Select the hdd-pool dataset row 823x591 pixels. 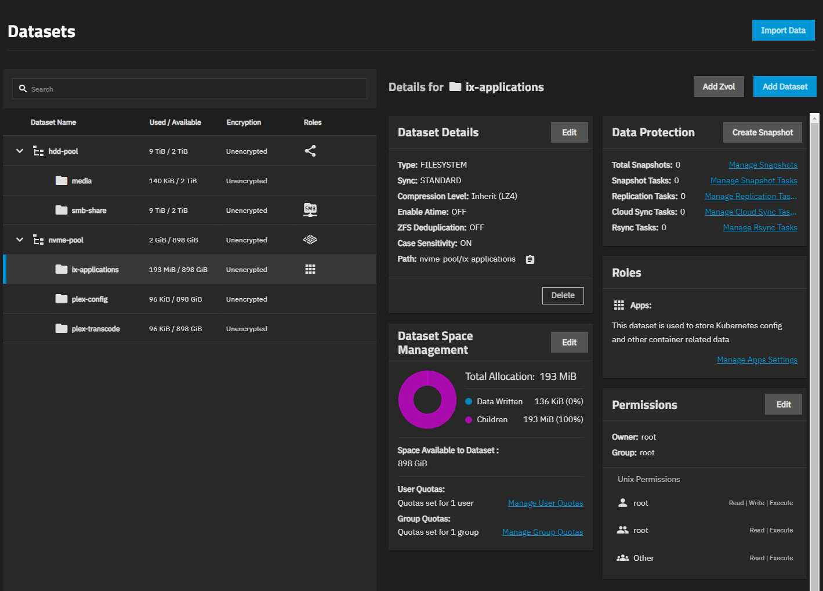pyautogui.click(x=190, y=151)
